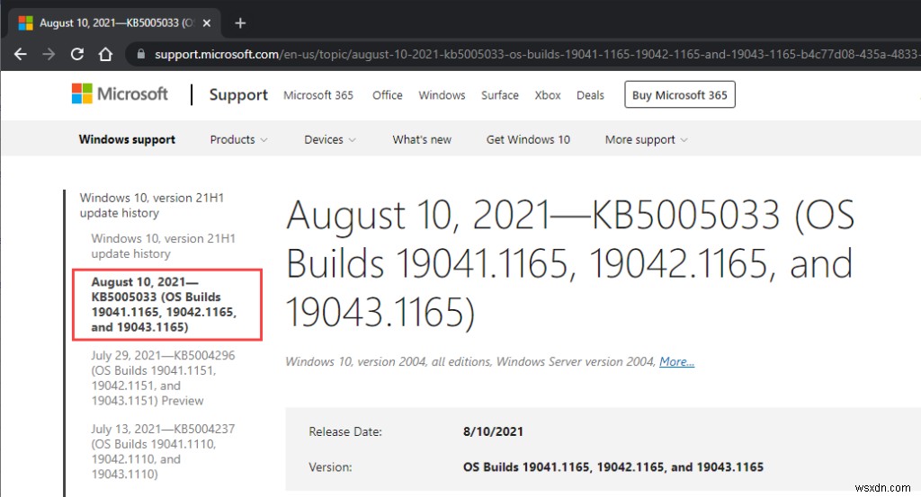This screenshot has width=921, height=497.
Task: Click the Release Date value 8/10/2021
Action: click(x=493, y=432)
